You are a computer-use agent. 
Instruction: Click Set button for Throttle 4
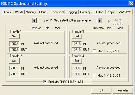click(x=77, y=61)
